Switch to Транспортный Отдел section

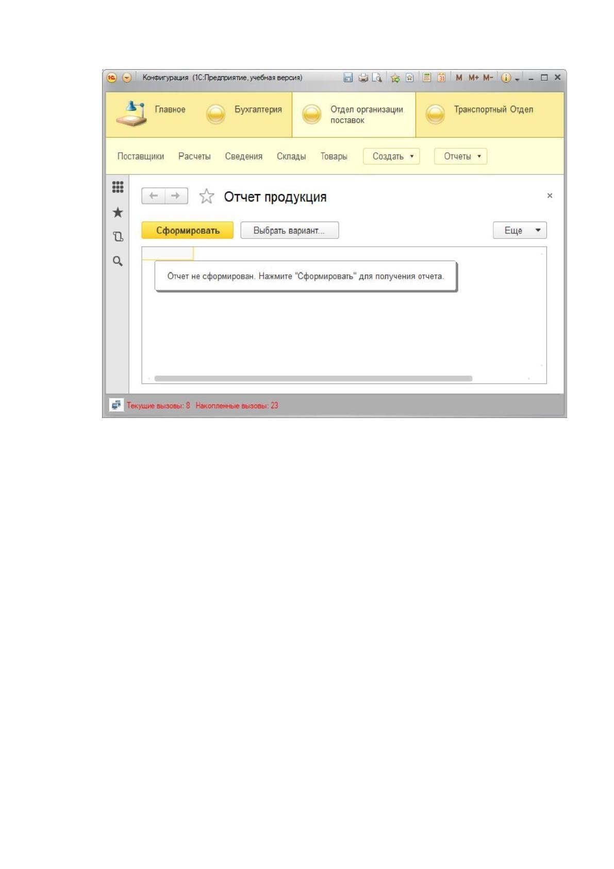tap(490, 114)
